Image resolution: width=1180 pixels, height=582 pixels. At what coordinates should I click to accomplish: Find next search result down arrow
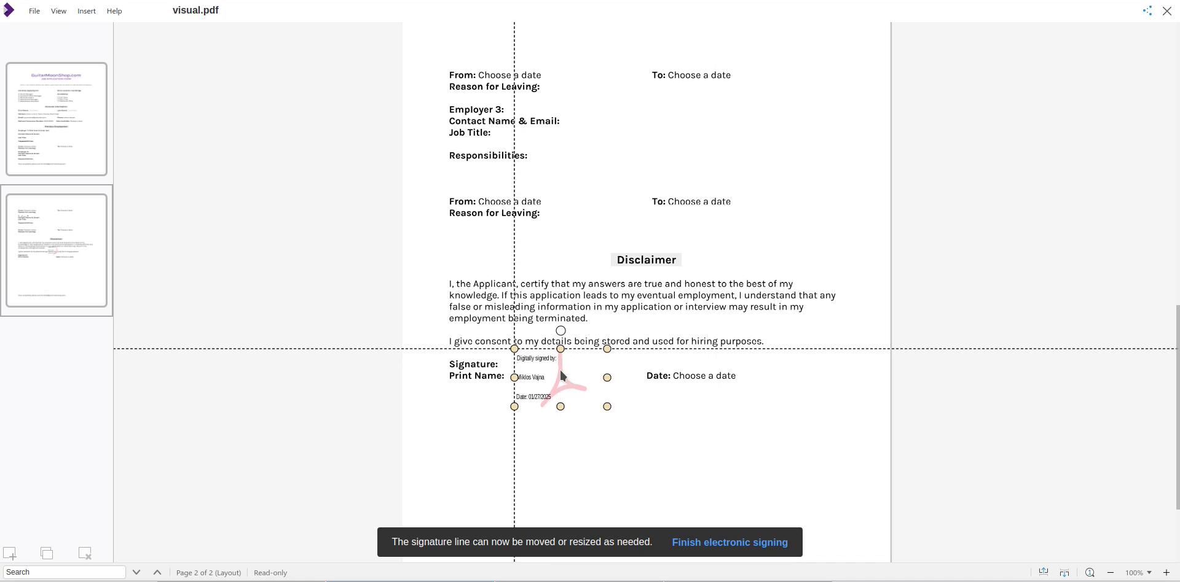pos(136,572)
